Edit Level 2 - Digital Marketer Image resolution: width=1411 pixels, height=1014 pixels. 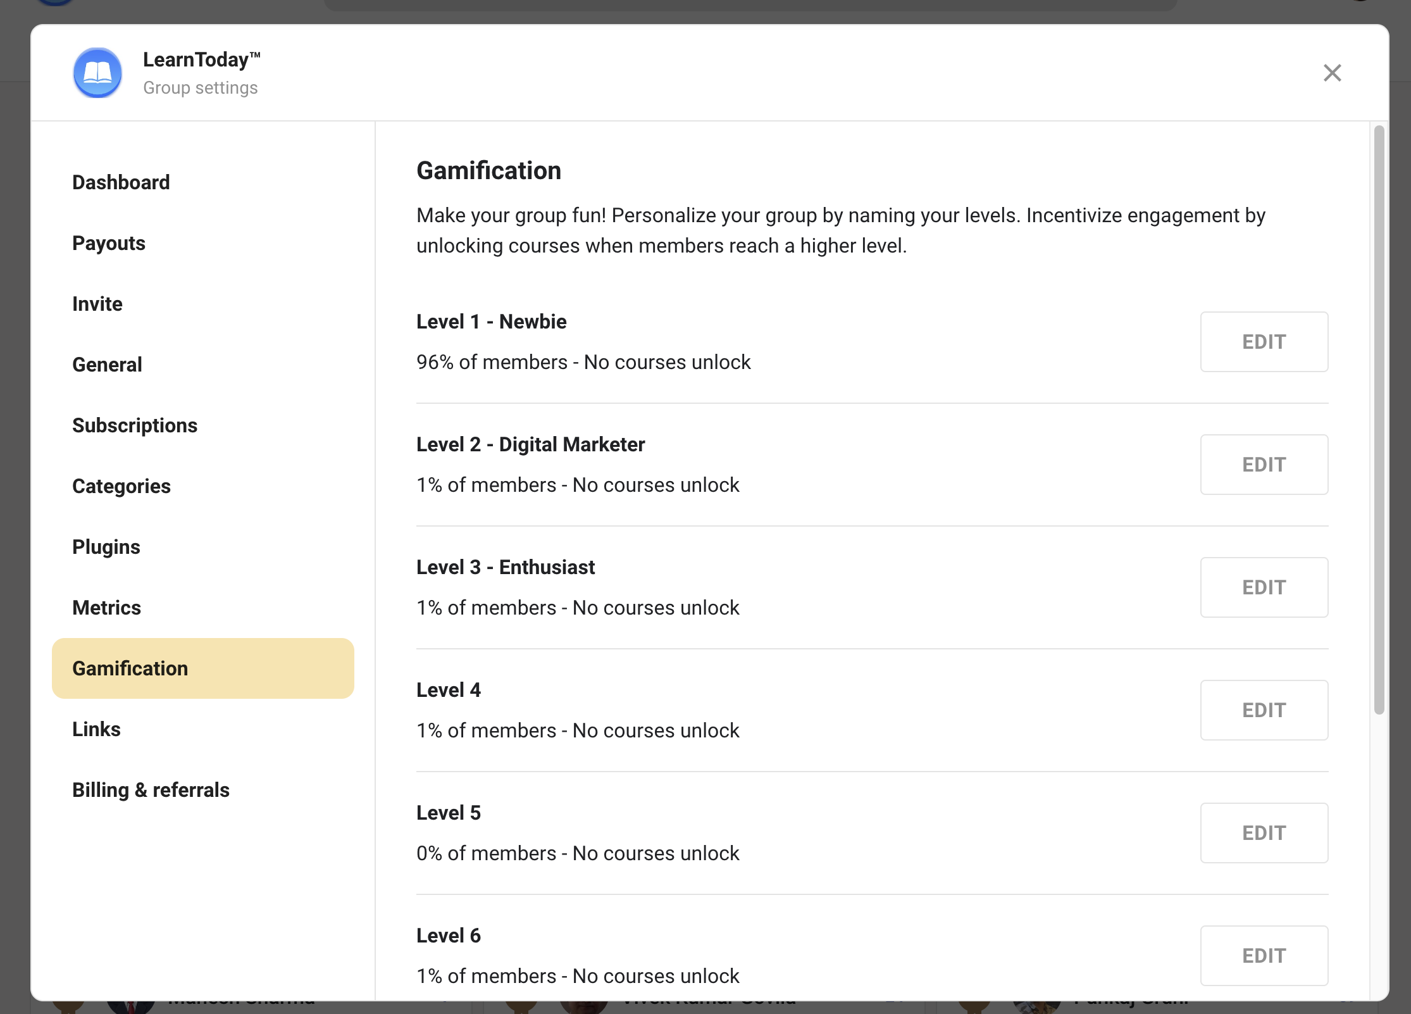coord(1264,465)
